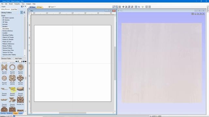This screenshot has height=117, width=209.
Task: Select the Texture Area Tiles folder
Action: 8,50
